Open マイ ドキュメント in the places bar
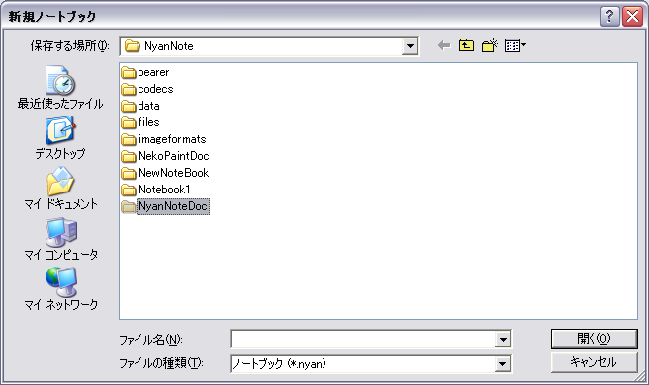This screenshot has height=385, width=649. pos(60,189)
